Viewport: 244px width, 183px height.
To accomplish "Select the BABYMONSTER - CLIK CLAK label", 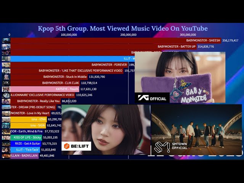I will (61, 83).
